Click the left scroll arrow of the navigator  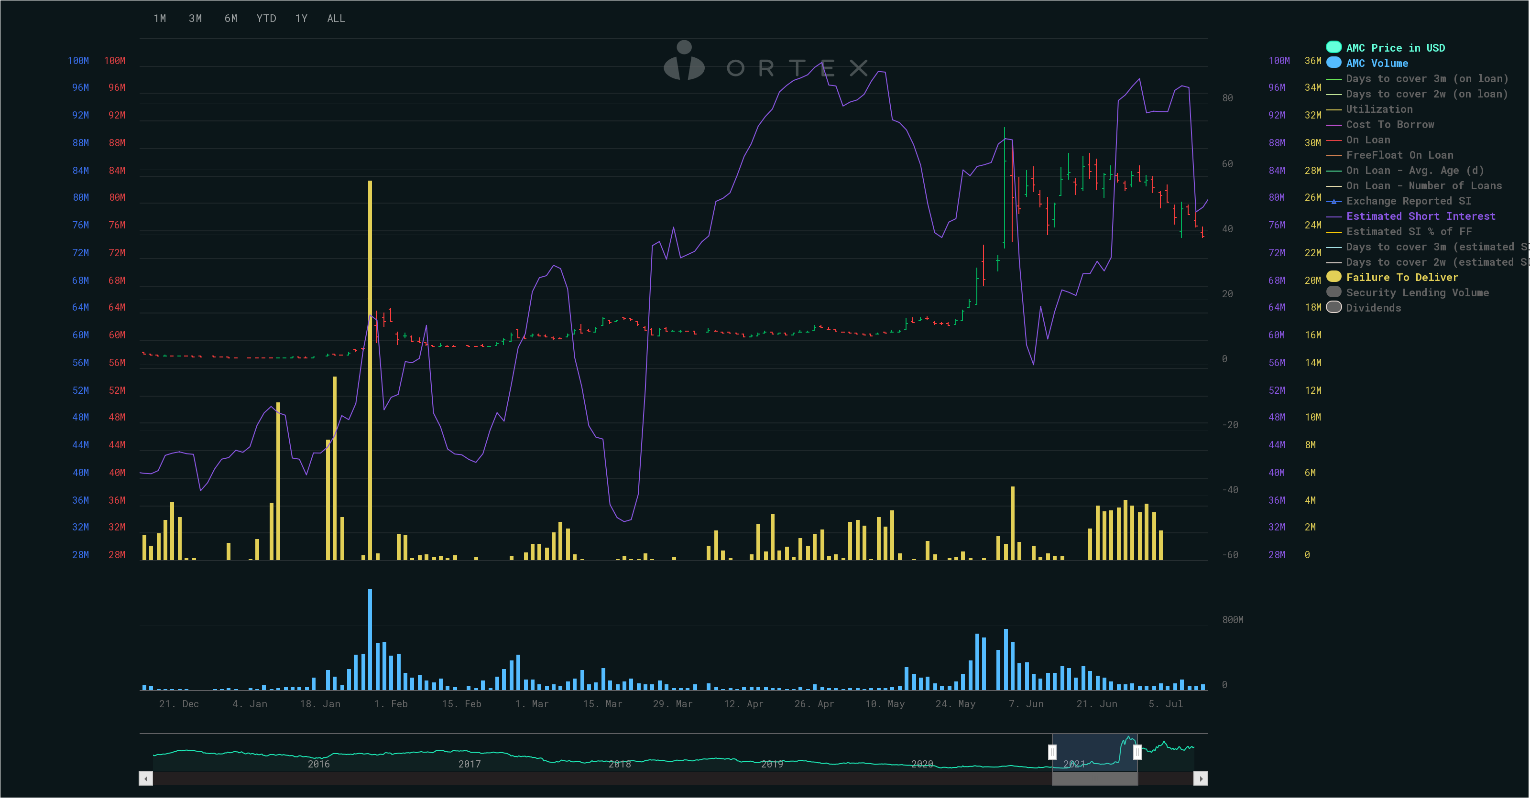[x=146, y=778]
